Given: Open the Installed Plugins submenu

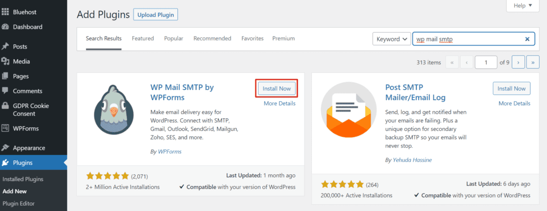Looking at the screenshot, I should 23,179.
